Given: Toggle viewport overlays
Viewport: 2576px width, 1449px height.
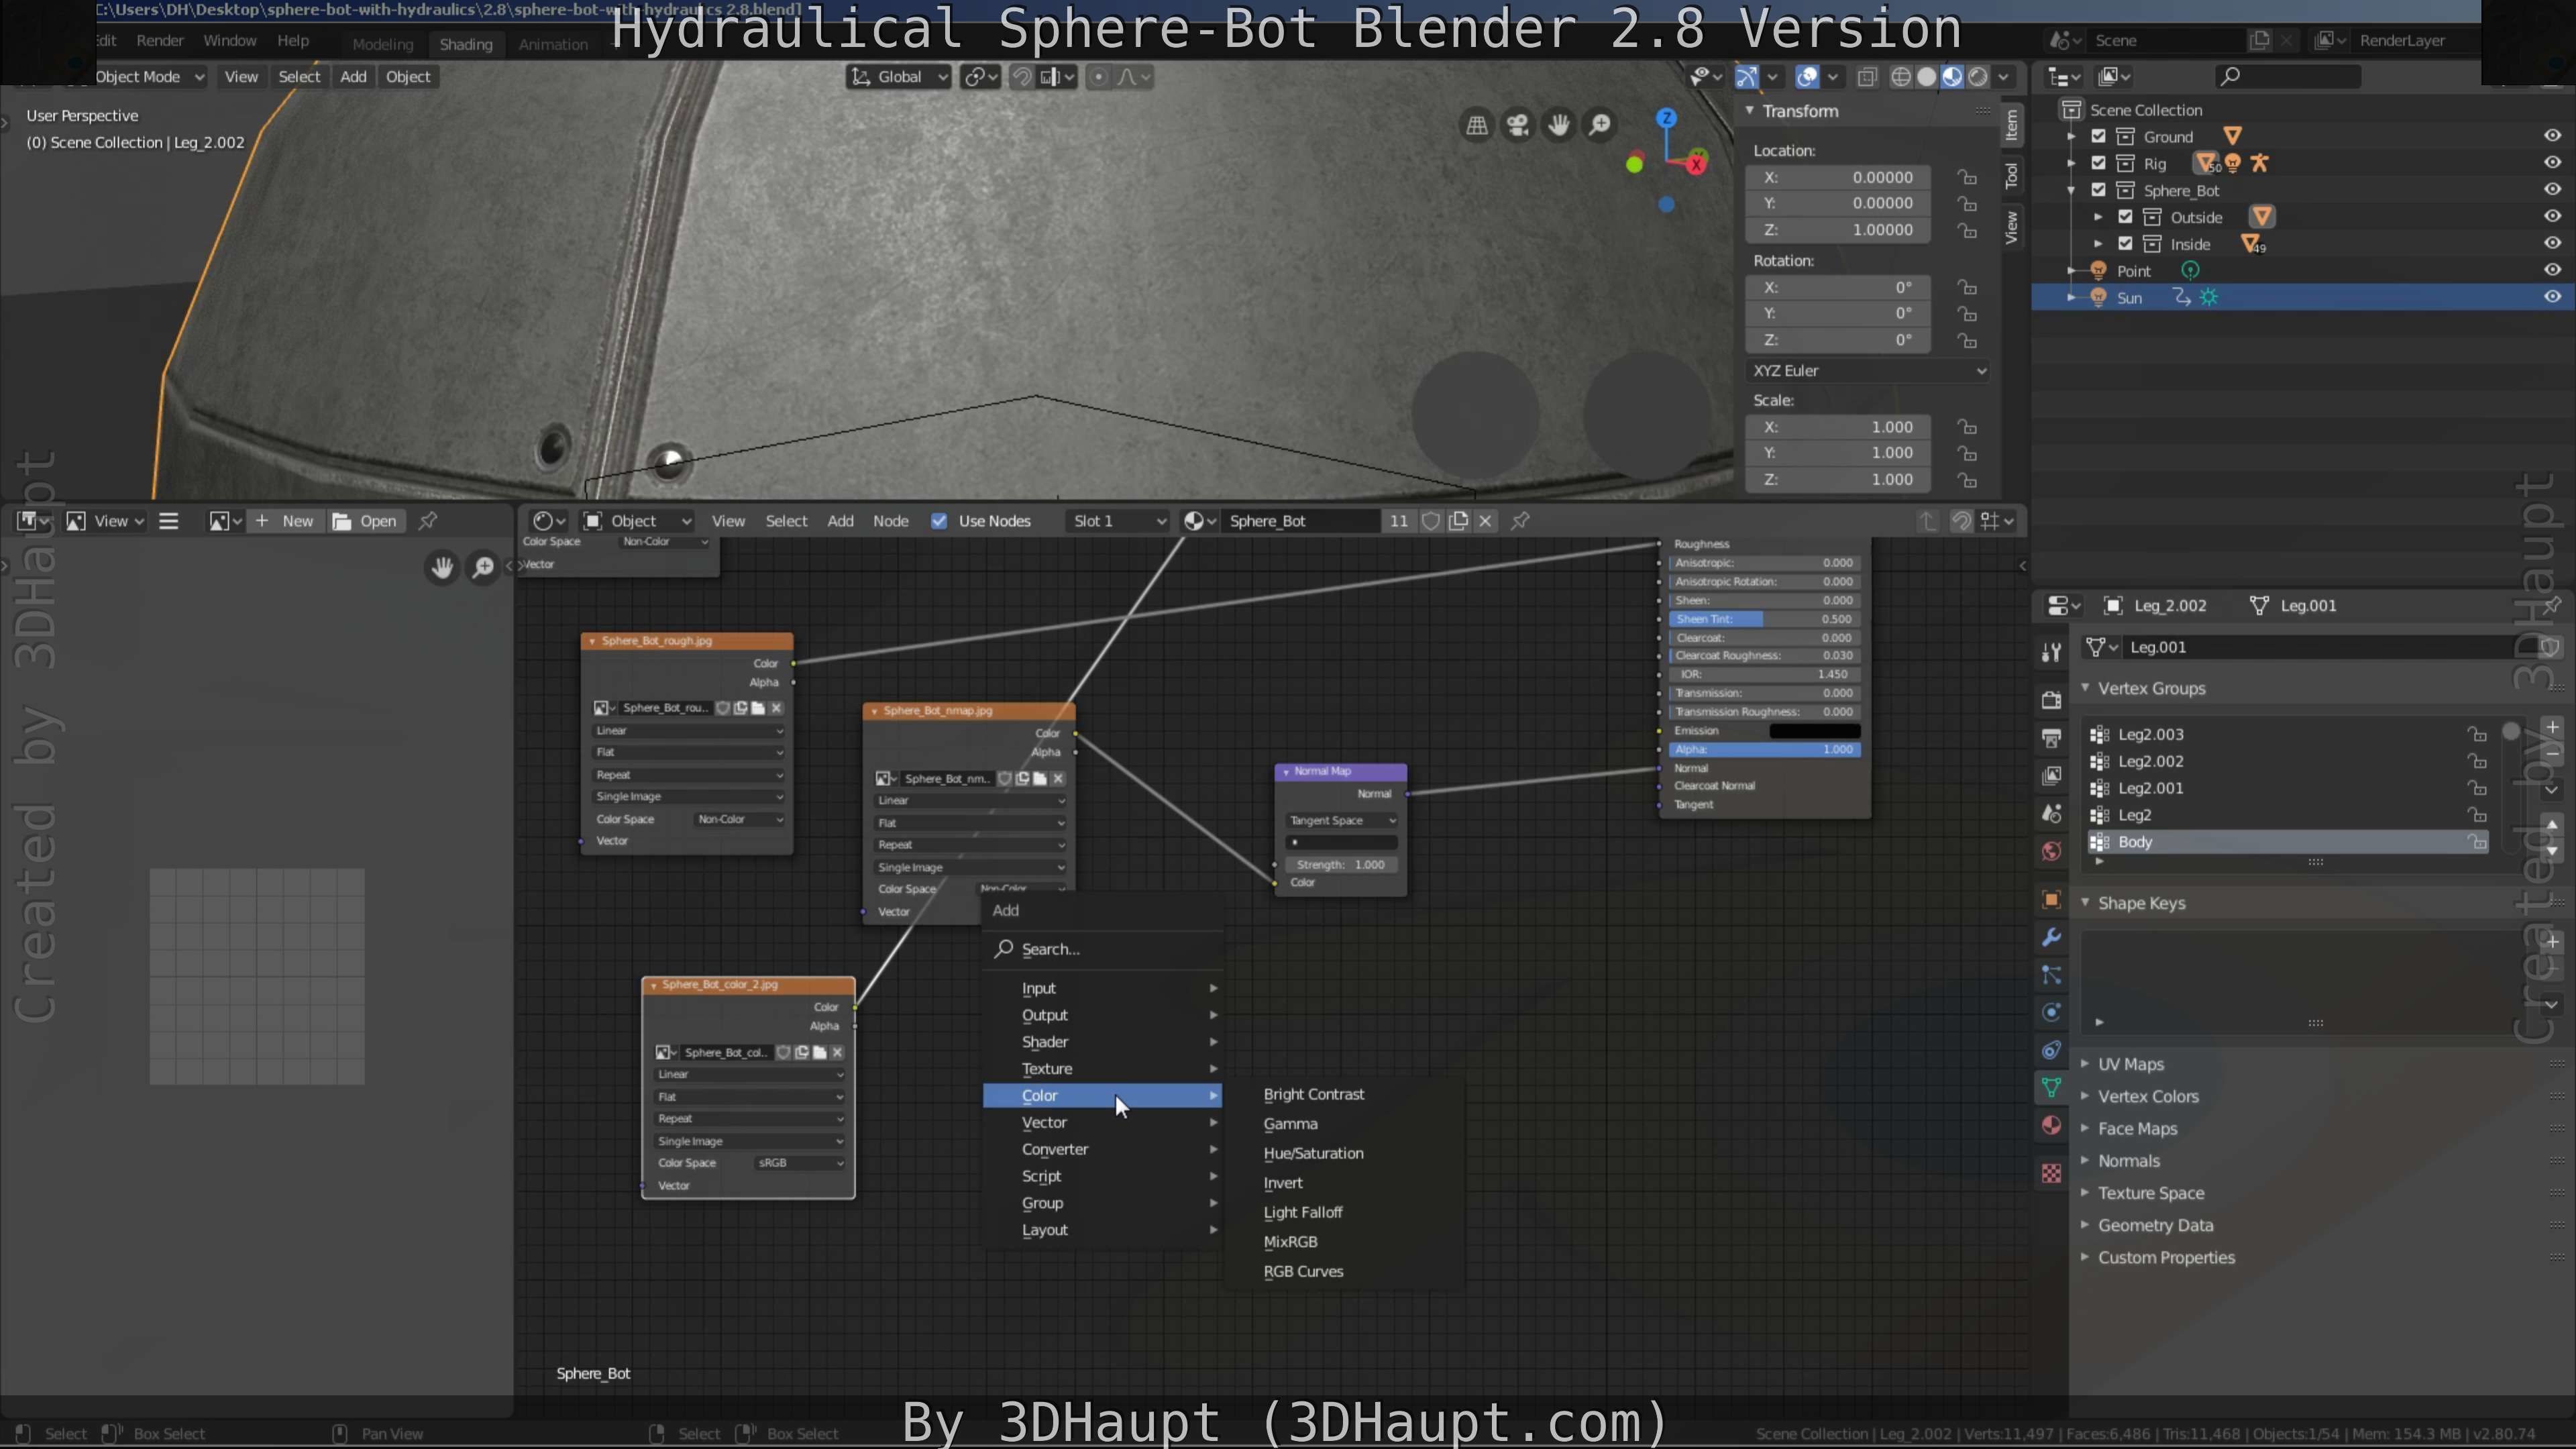Looking at the screenshot, I should point(1807,77).
